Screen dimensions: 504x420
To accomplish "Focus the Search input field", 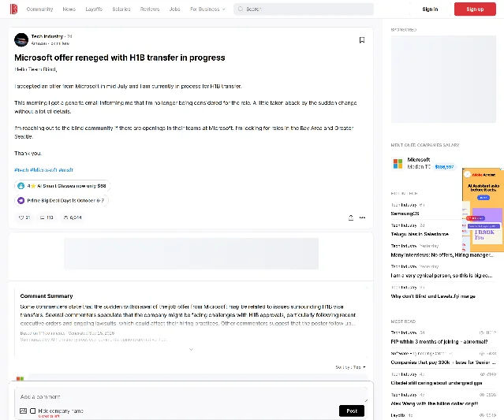I will (304, 9).
